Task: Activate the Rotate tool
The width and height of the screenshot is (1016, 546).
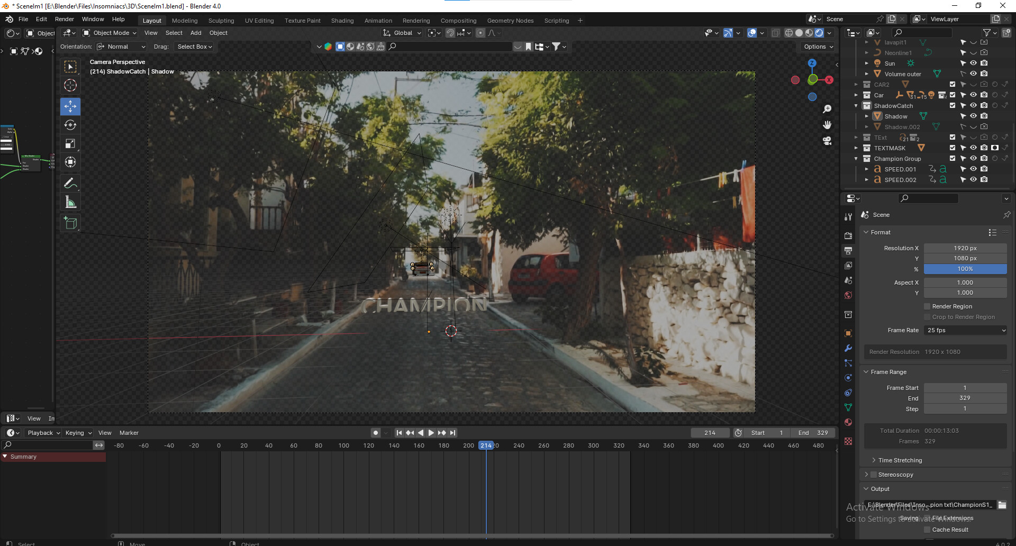Action: [70, 125]
